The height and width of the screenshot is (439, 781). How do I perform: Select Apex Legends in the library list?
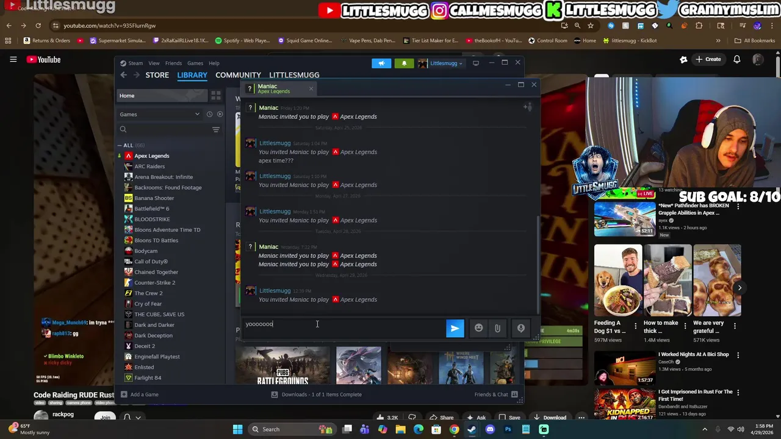click(151, 156)
